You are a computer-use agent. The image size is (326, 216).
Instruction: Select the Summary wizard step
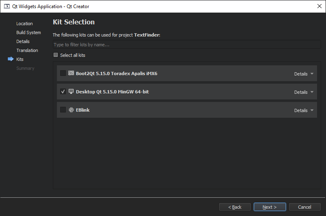click(x=25, y=68)
